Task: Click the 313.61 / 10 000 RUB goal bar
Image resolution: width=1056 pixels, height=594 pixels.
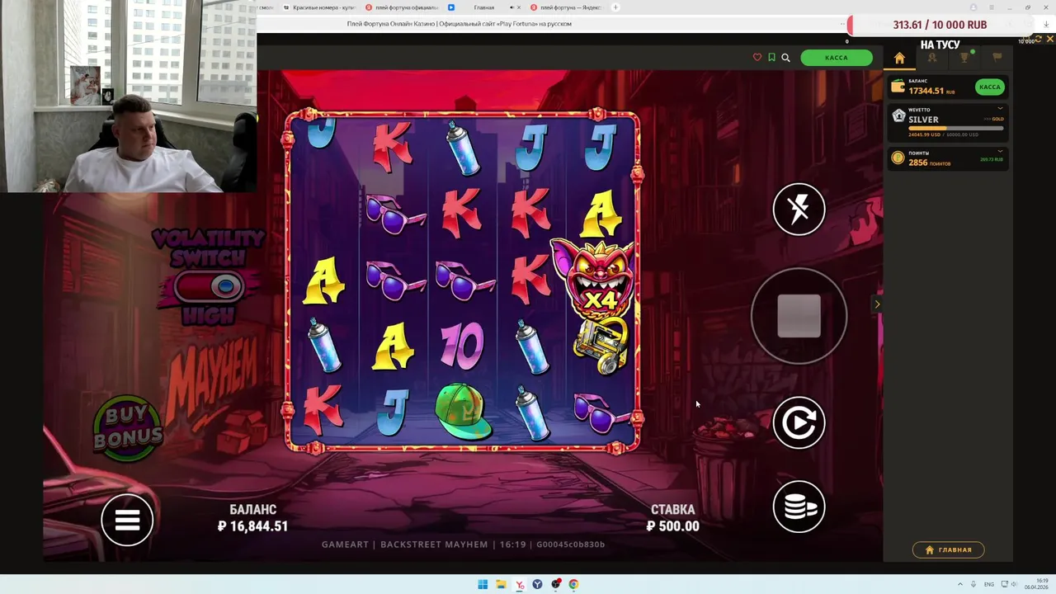Action: [x=940, y=25]
